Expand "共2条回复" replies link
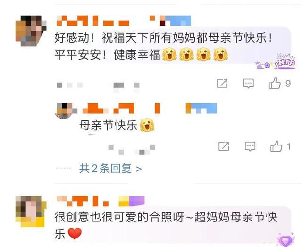302x247 pixels. point(110,169)
